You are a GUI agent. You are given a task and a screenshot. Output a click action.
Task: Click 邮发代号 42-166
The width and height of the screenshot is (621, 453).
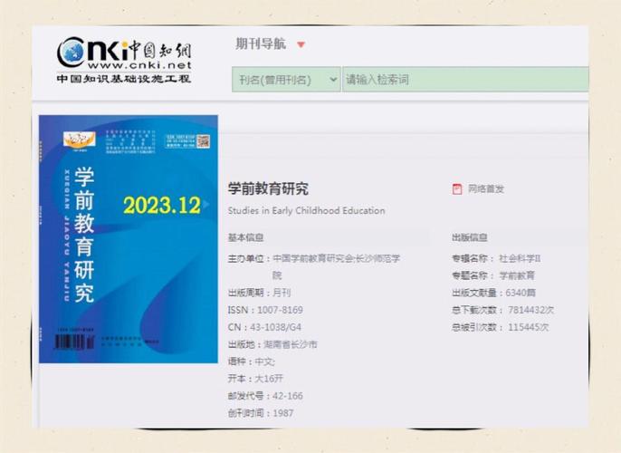(265, 396)
